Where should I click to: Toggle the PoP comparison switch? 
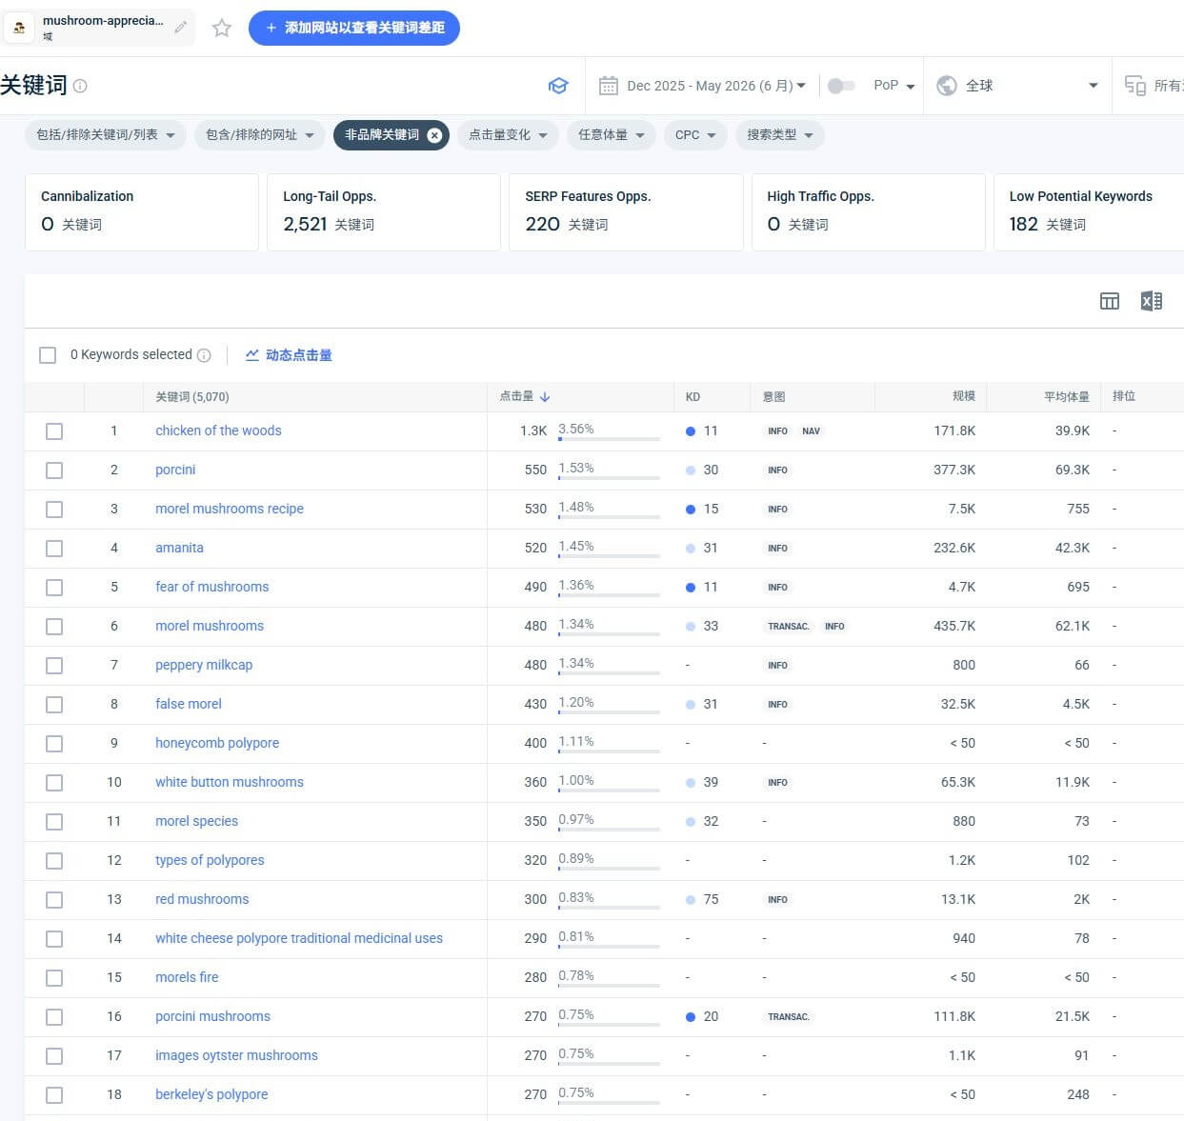pos(841,86)
